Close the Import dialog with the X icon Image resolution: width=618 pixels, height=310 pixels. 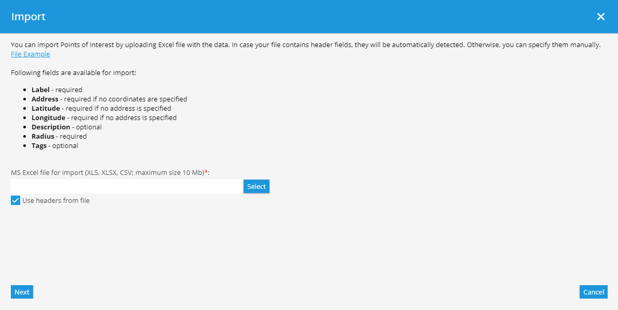[x=600, y=17]
